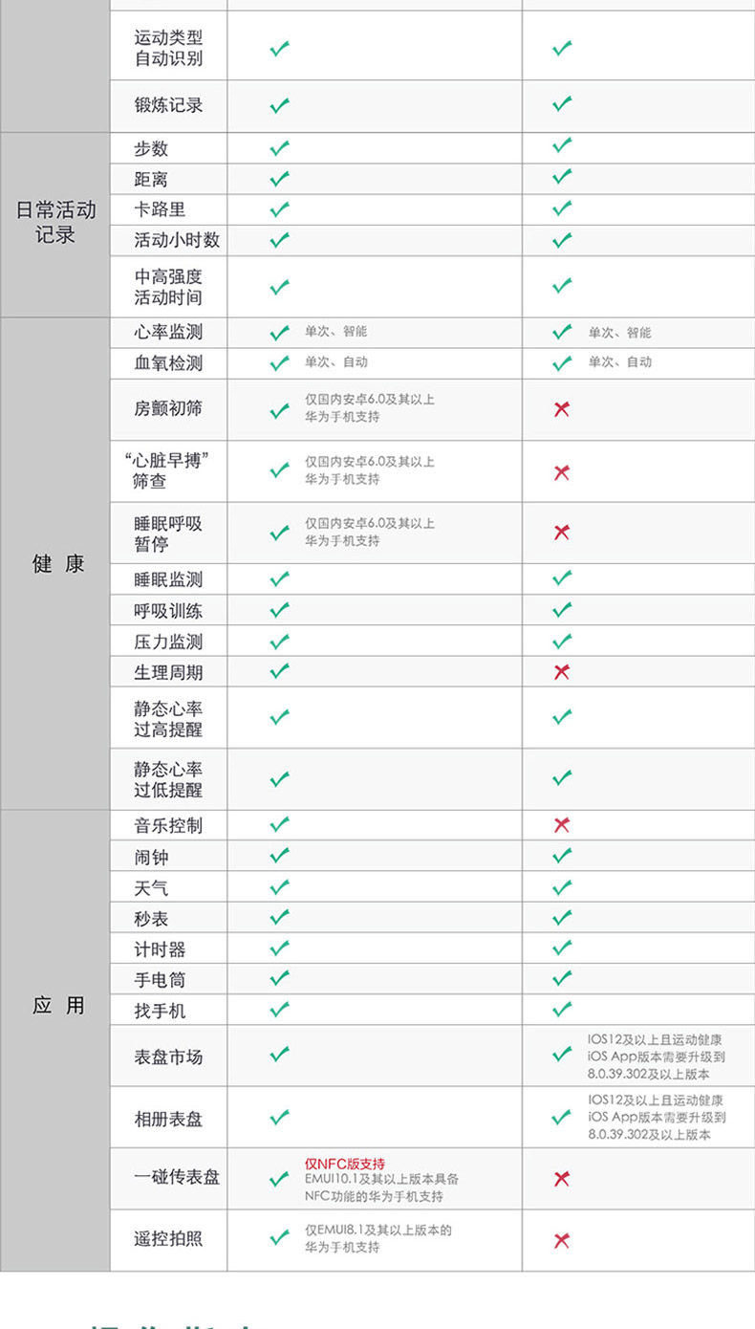Click the red cross in the 睡眠呼吸暂停 row

[x=562, y=533]
